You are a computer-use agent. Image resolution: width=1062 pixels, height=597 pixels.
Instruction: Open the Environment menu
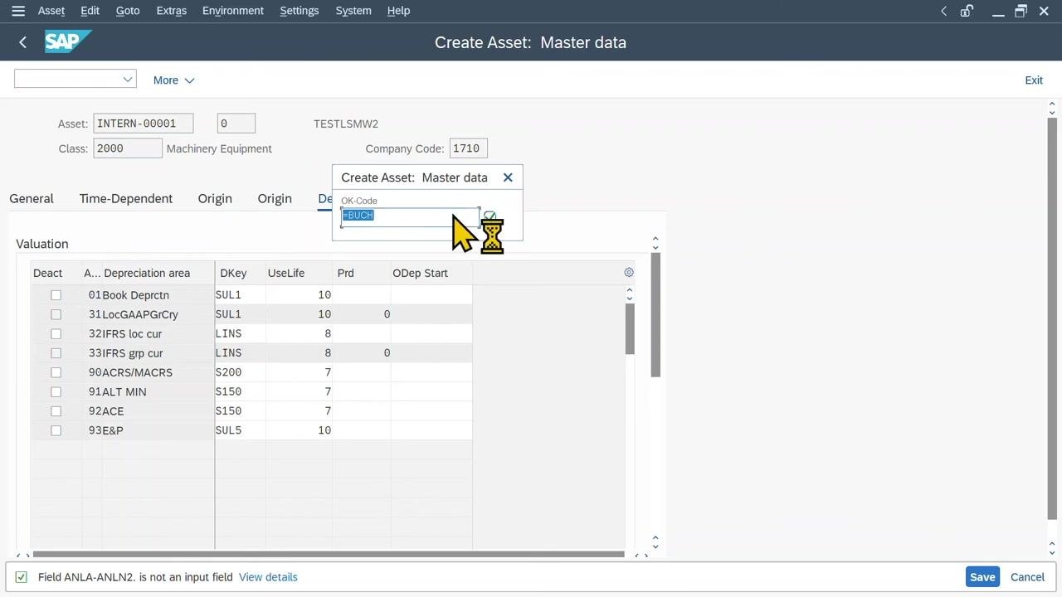pos(233,11)
